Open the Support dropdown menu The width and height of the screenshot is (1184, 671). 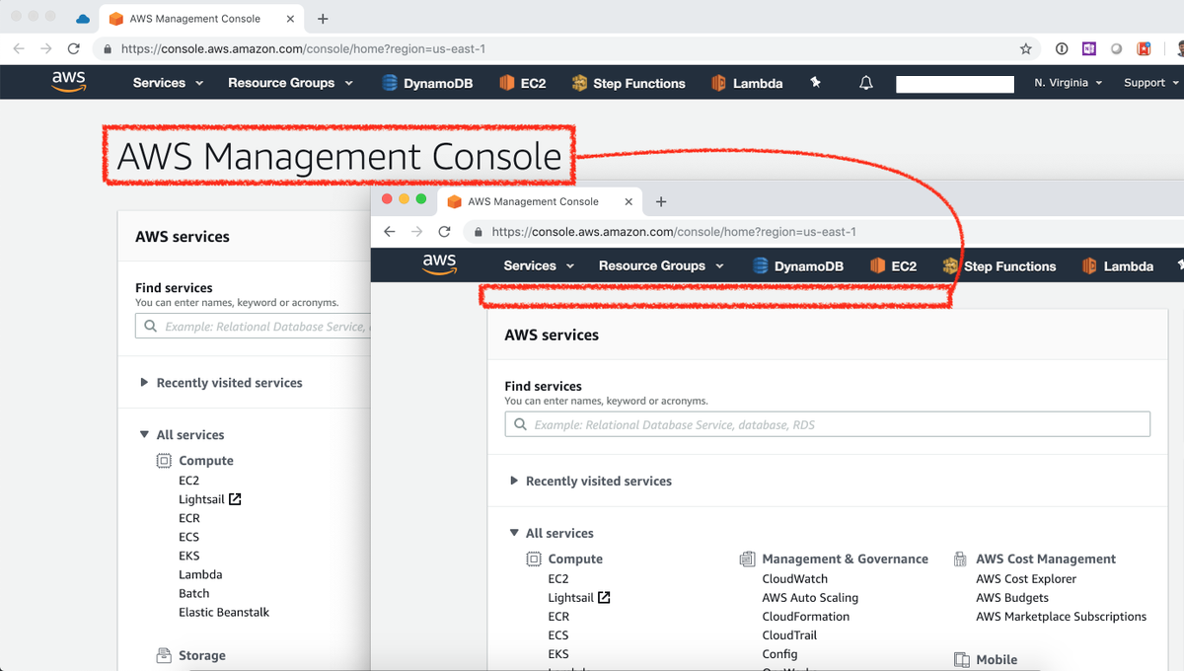[x=1150, y=83]
